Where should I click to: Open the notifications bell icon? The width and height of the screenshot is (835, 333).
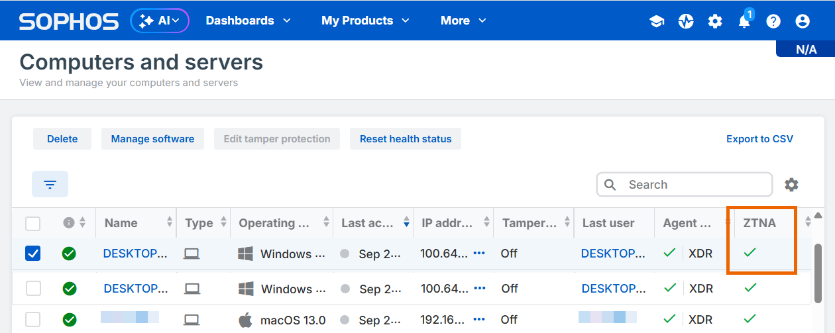pyautogui.click(x=744, y=21)
